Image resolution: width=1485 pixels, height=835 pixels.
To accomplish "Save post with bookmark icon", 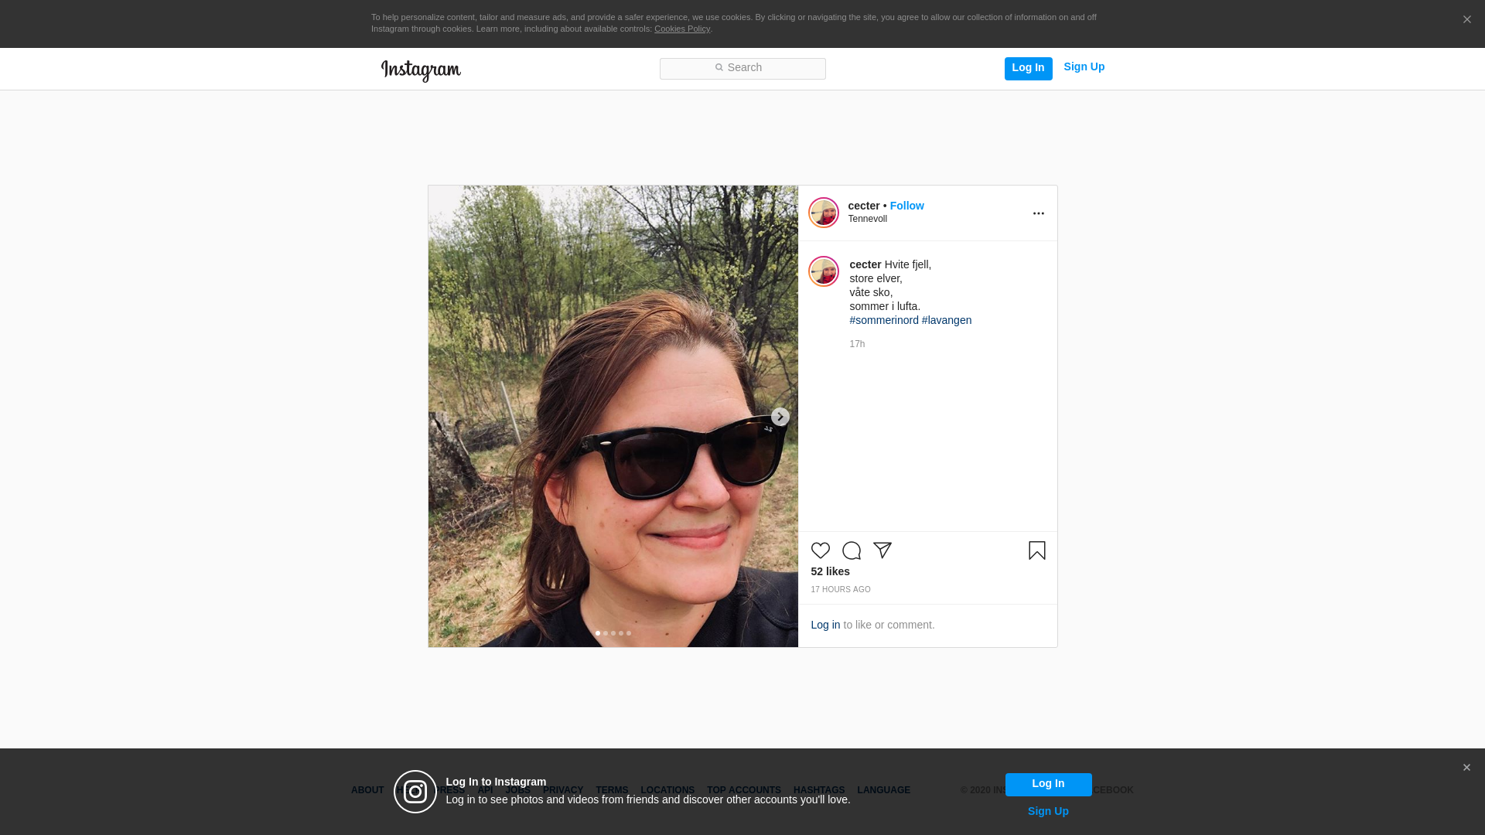I will click(1036, 550).
